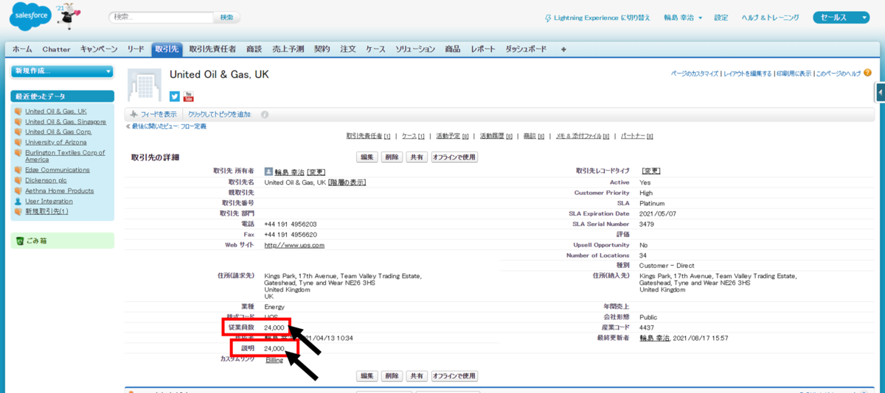Click the フロー定義 last viewed link
Image resolution: width=885 pixels, height=393 pixels.
(x=193, y=127)
